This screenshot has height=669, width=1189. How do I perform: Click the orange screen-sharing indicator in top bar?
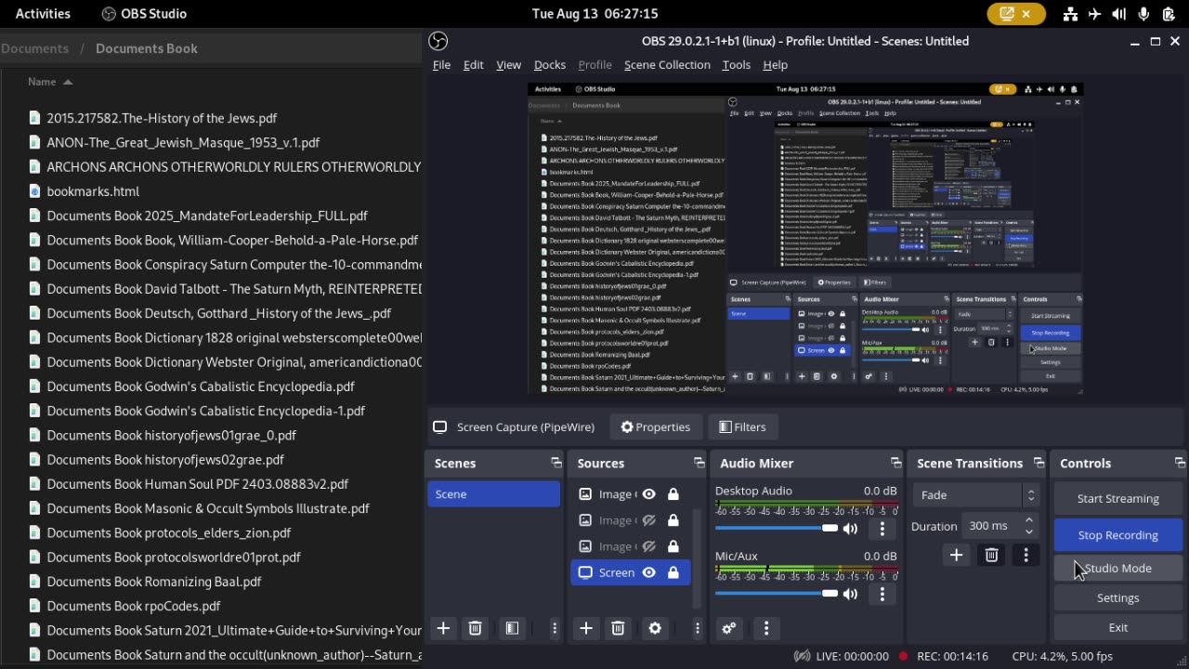(1016, 14)
